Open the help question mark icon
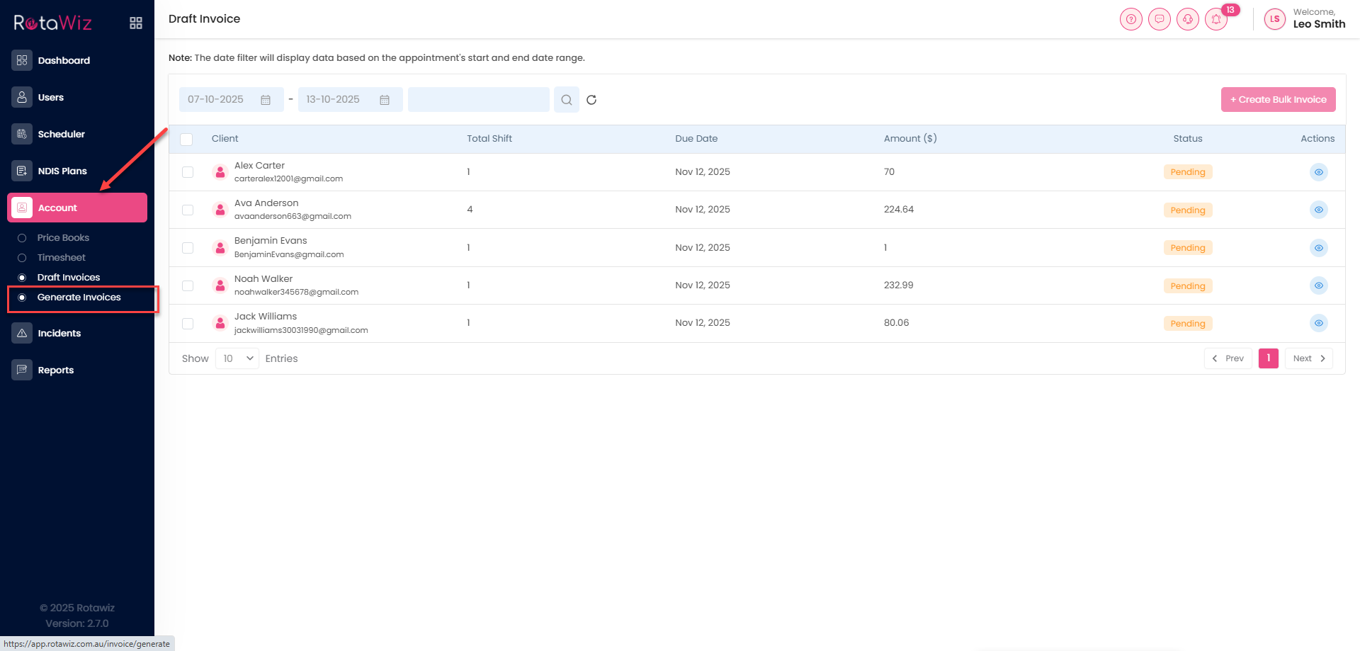This screenshot has height=651, width=1360. click(1131, 19)
